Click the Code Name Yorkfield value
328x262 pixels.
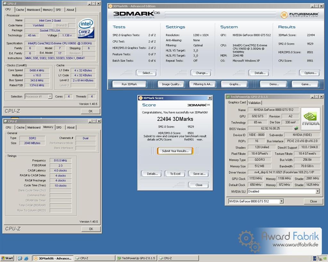(x=38, y=25)
